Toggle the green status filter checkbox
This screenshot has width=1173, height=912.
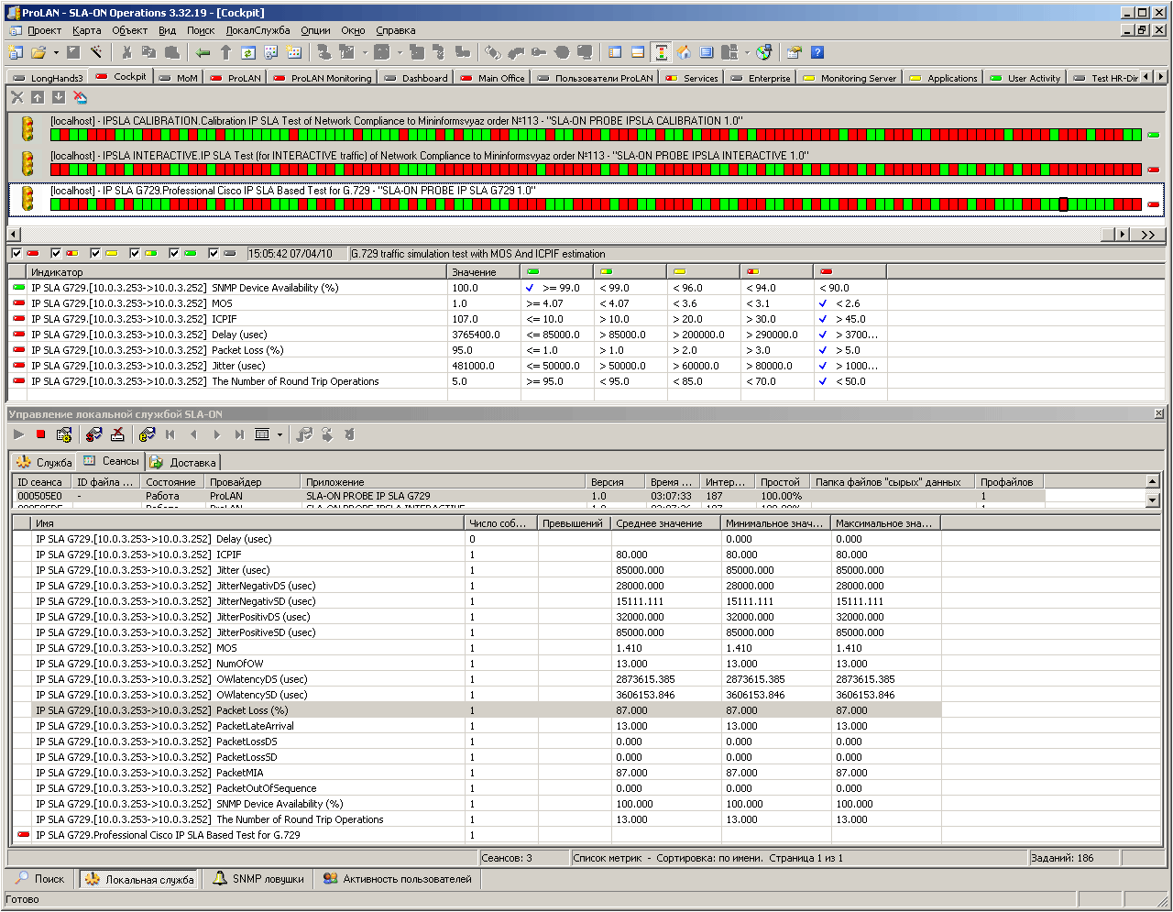tap(174, 254)
